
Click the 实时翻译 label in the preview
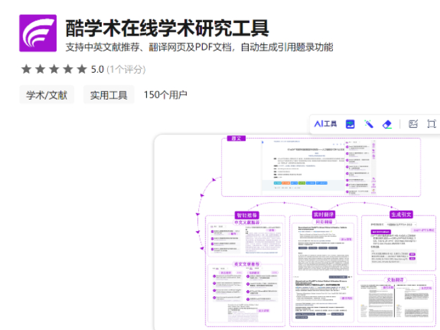pyautogui.click(x=323, y=214)
